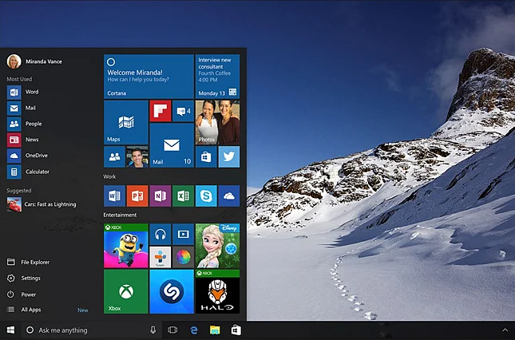Open the Mail live tile showing 10
The image size is (515, 340).
[x=172, y=145]
